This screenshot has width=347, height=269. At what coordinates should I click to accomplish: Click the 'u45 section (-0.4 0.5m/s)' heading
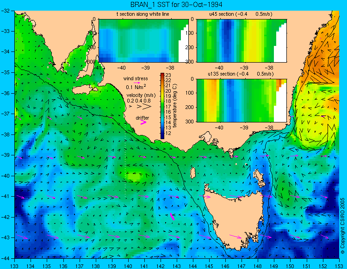point(241,14)
